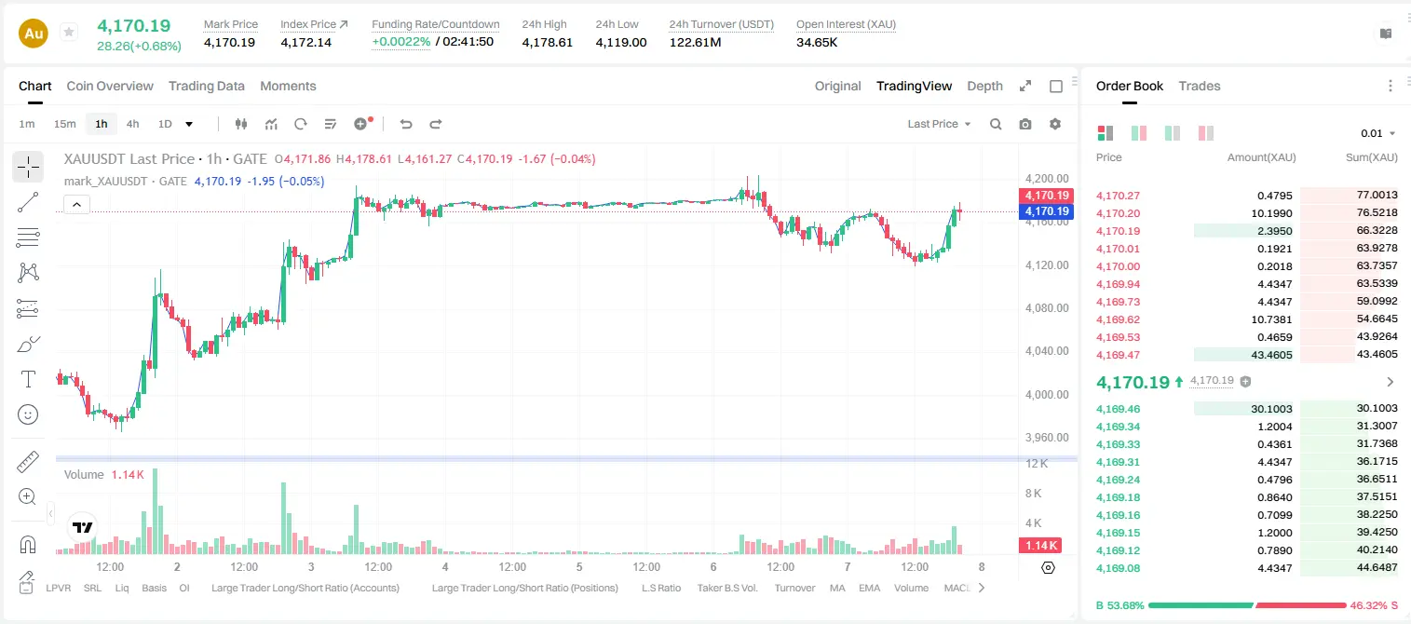
Task: Open the candlestick chart type icon
Action: tap(241, 124)
